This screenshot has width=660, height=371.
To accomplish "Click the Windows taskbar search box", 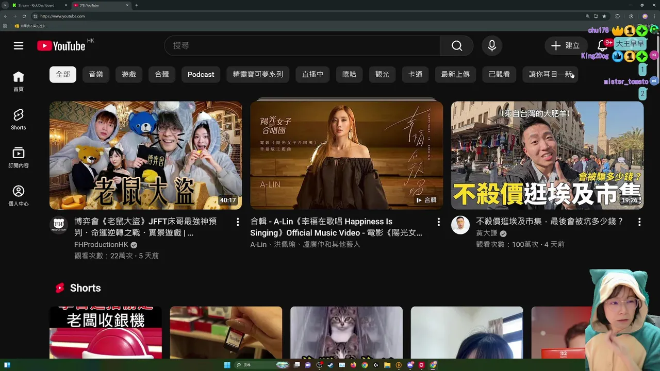I will coord(261,365).
